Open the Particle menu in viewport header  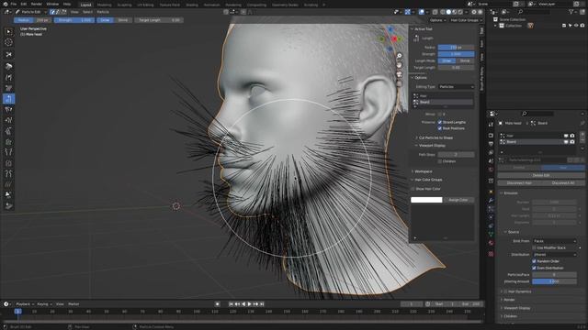click(103, 12)
